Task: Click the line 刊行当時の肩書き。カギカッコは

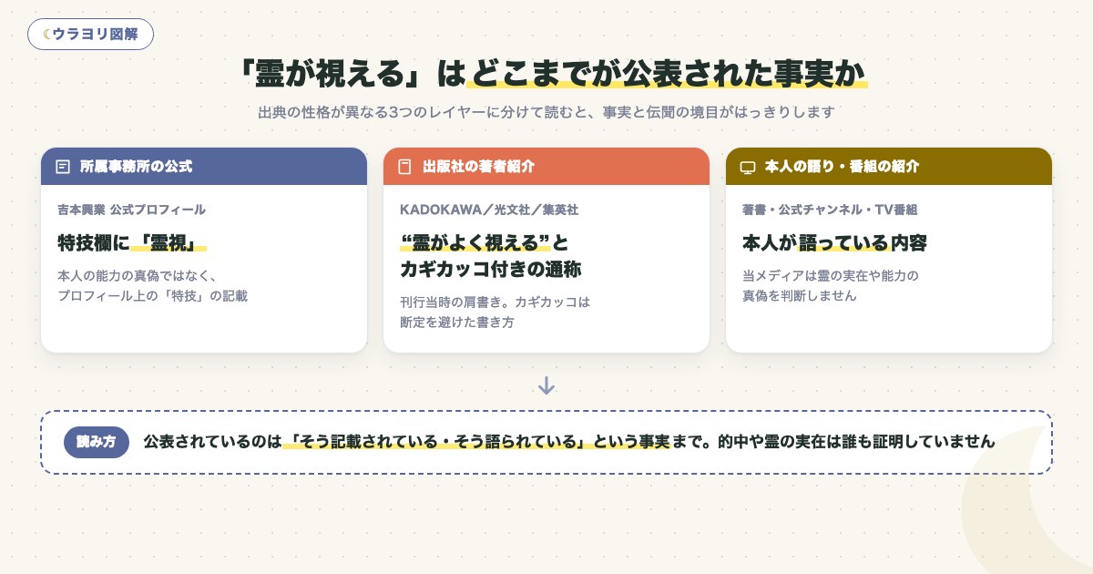Action: (495, 302)
